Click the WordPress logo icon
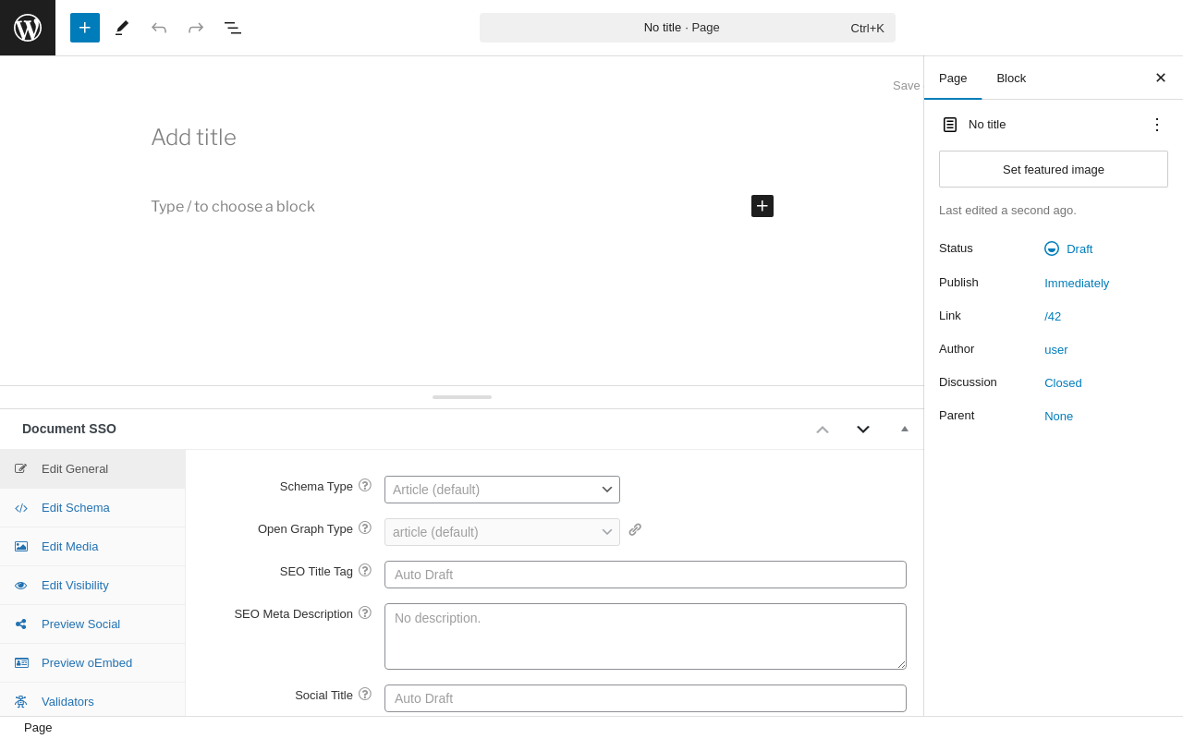This screenshot has height=739, width=1183. 28,28
